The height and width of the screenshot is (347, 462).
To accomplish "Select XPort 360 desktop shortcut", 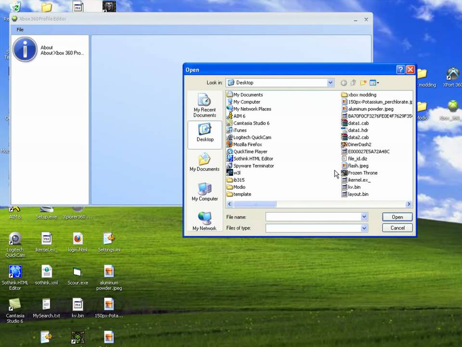I will coord(452,77).
